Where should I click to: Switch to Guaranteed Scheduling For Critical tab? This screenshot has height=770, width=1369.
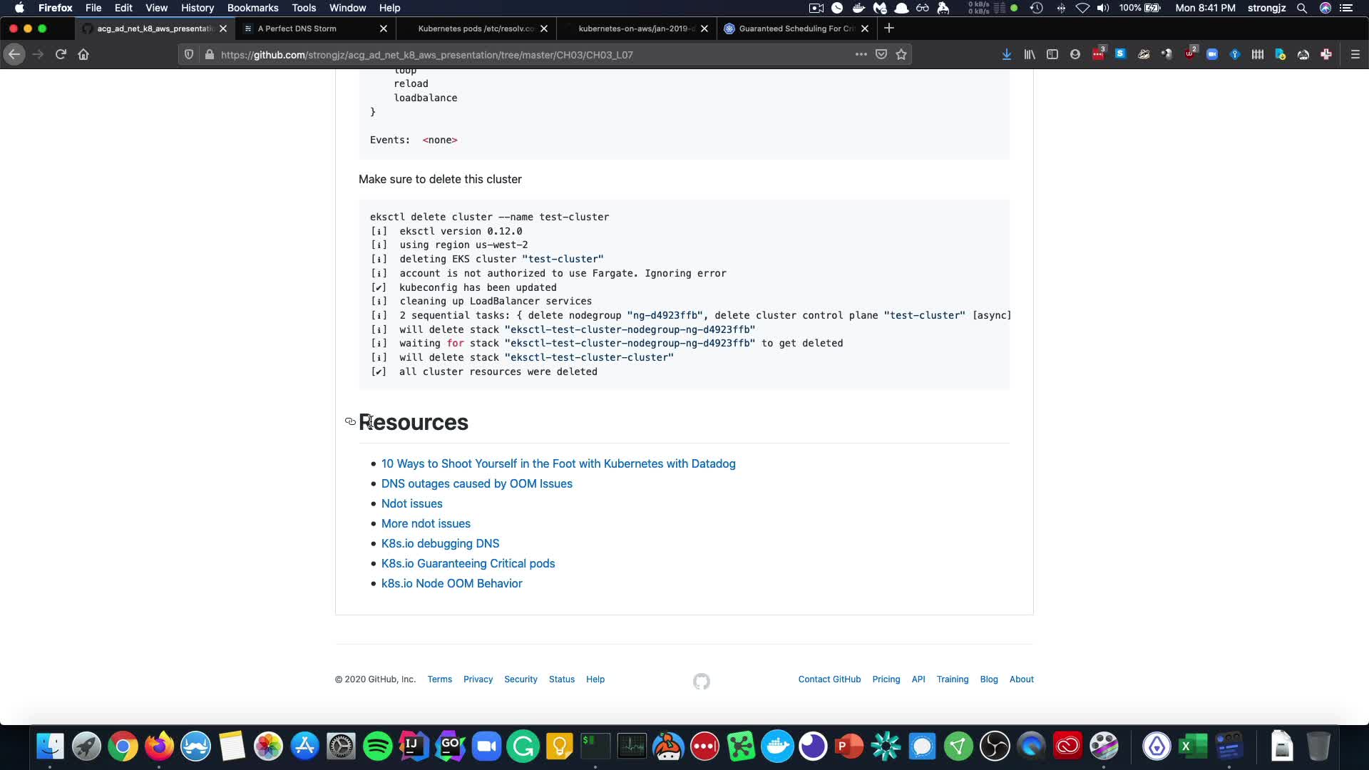pos(796,29)
